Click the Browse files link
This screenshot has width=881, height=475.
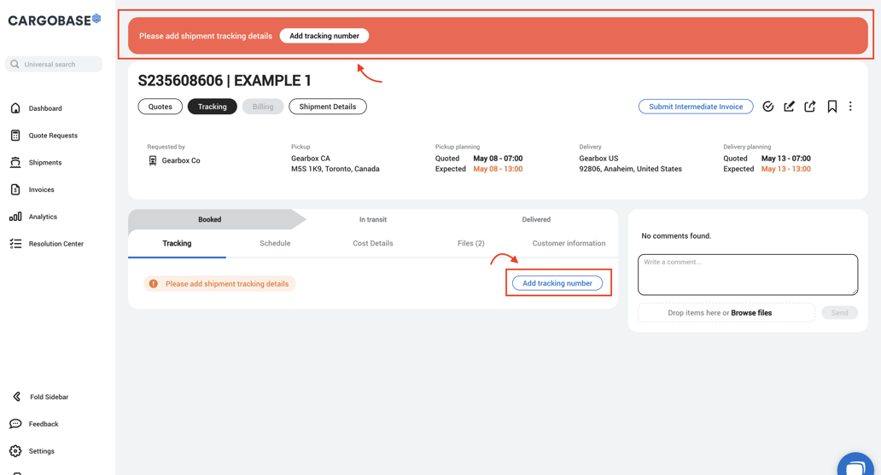pos(751,313)
